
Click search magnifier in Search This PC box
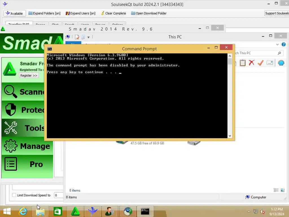279,53
